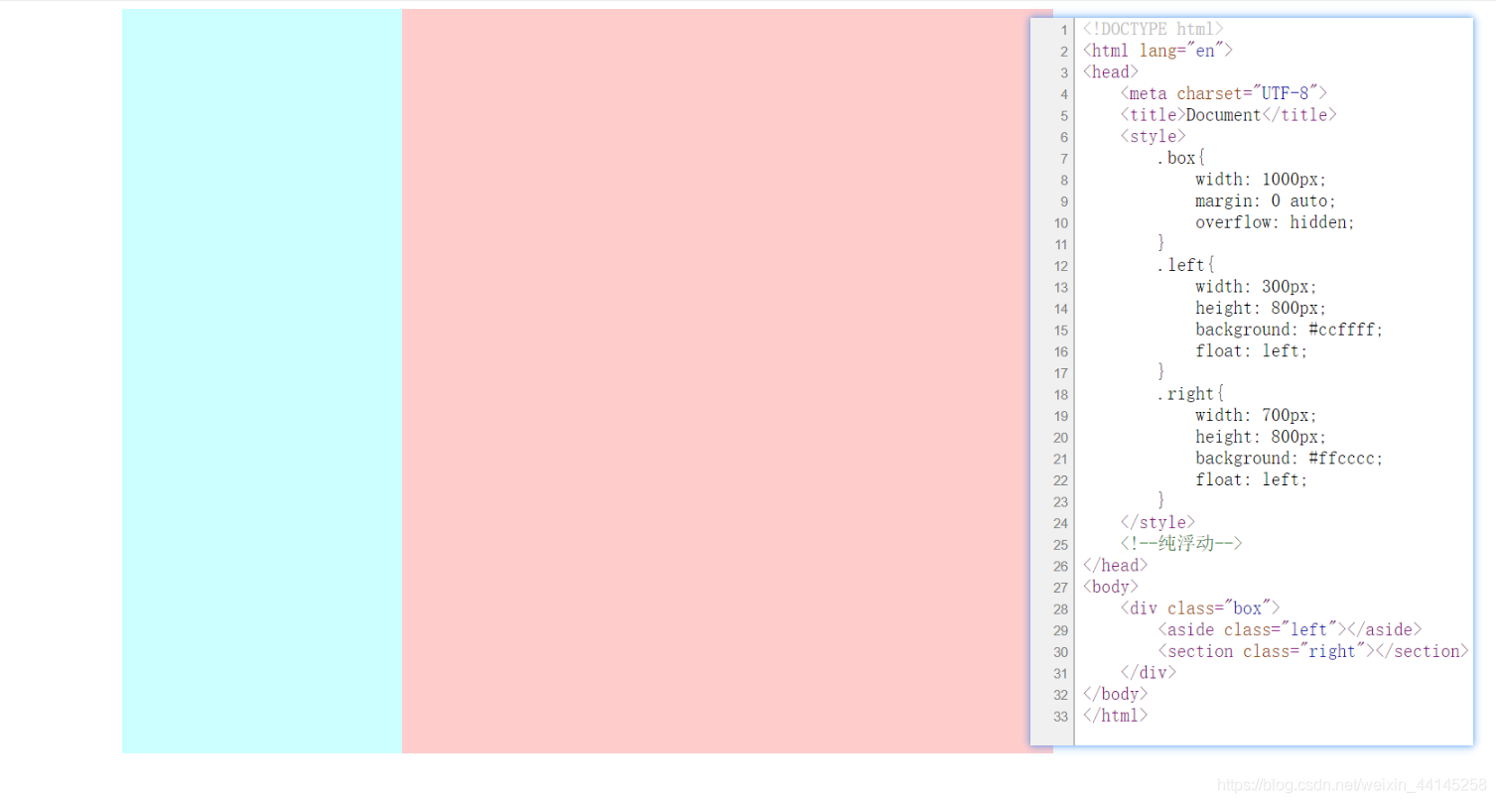This screenshot has height=803, width=1496.
Task: Click the 'background: #ffcccc;' declaration
Action: (x=1290, y=459)
